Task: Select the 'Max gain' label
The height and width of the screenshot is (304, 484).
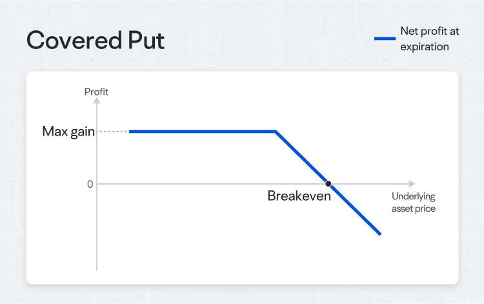Action: coord(68,132)
